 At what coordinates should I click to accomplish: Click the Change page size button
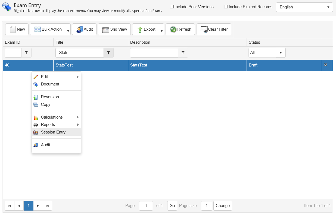223,206
